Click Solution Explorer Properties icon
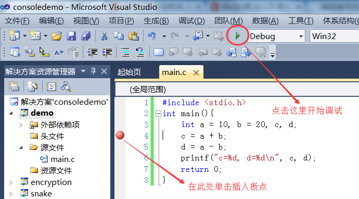Viewport: 359px width, 199px height. point(14,86)
